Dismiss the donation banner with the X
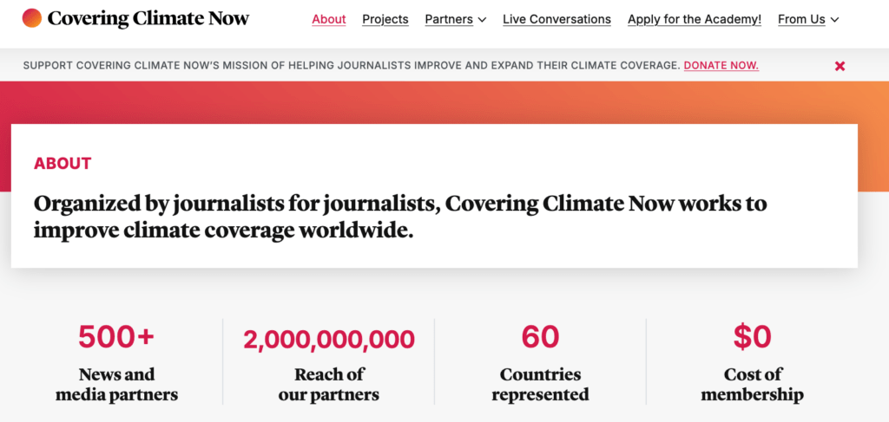This screenshot has width=889, height=422. 840,66
